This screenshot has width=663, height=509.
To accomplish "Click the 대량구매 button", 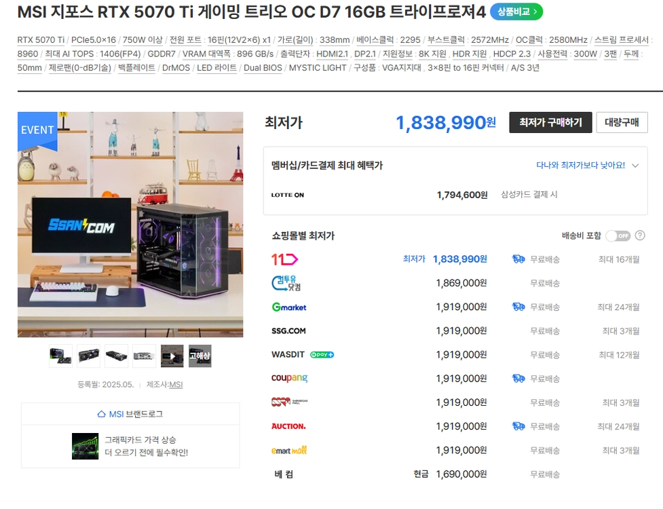I will pos(622,123).
